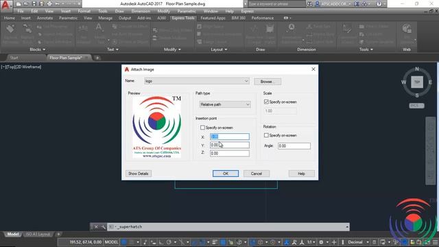439x247 pixels.
Task: Open the Express menu
Action: tap(247, 11)
